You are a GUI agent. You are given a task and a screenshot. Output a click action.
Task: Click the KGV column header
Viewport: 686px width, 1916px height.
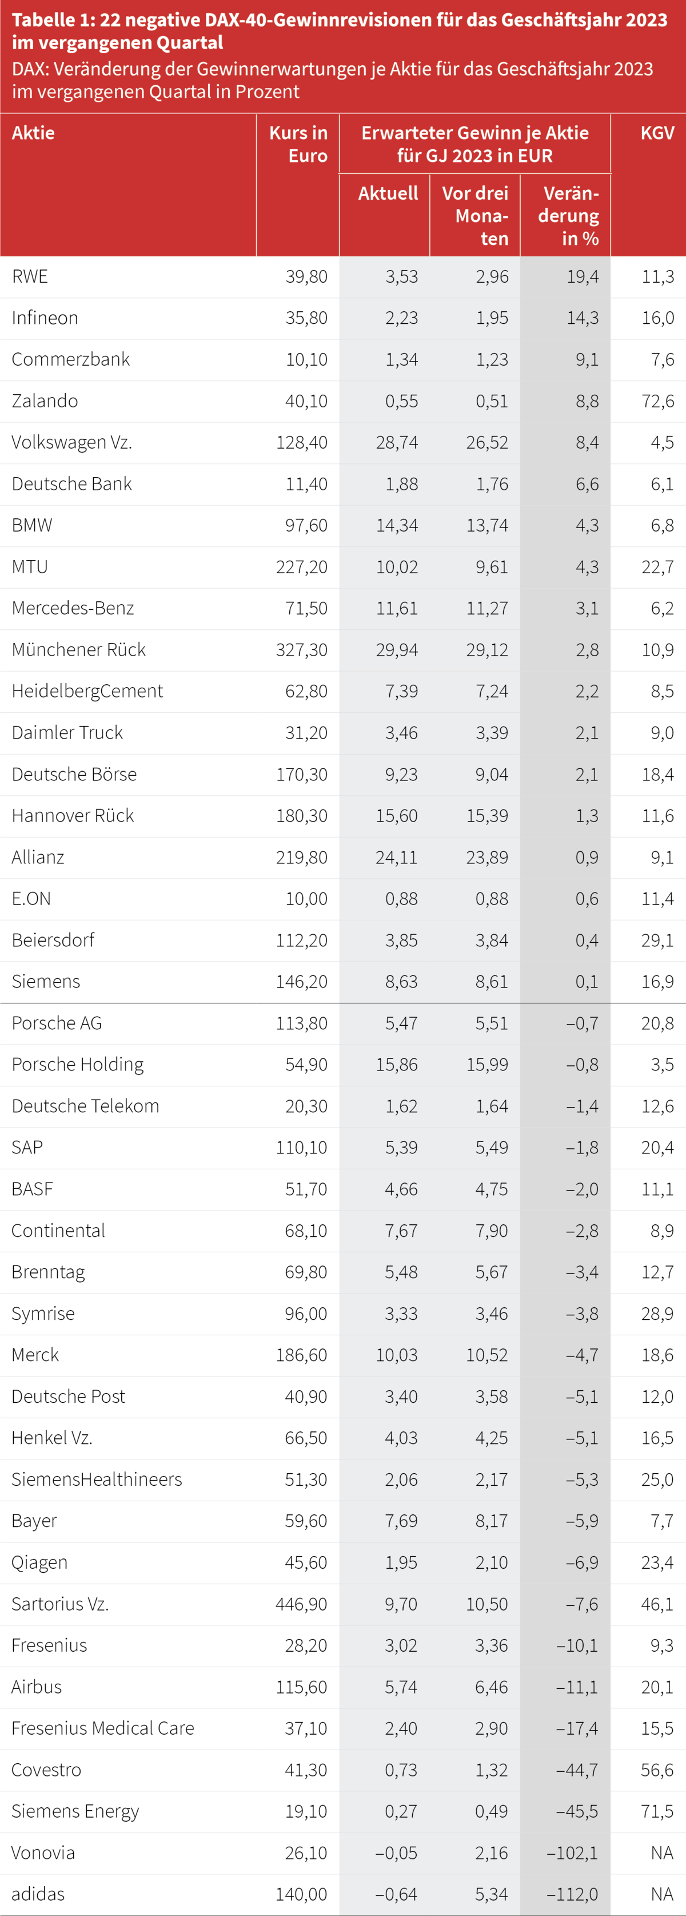[657, 133]
